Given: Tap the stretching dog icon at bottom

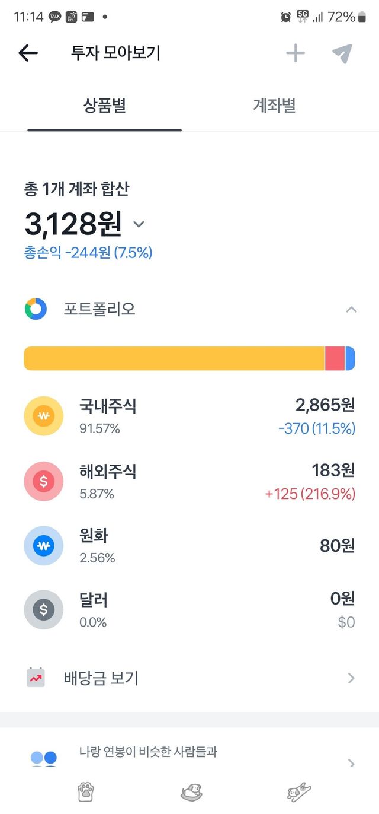Looking at the screenshot, I should point(299,792).
